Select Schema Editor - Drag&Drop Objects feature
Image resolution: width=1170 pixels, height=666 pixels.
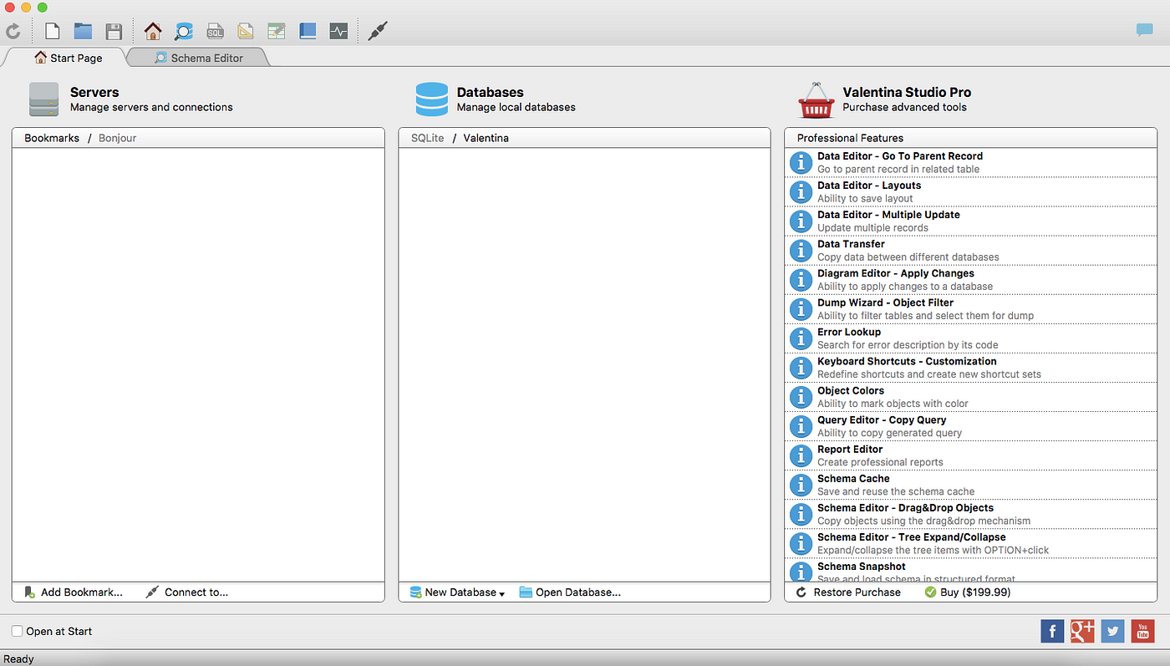click(971, 514)
